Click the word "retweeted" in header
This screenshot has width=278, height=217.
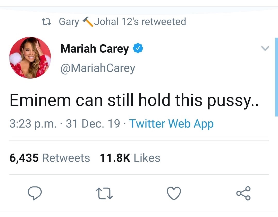[164, 22]
